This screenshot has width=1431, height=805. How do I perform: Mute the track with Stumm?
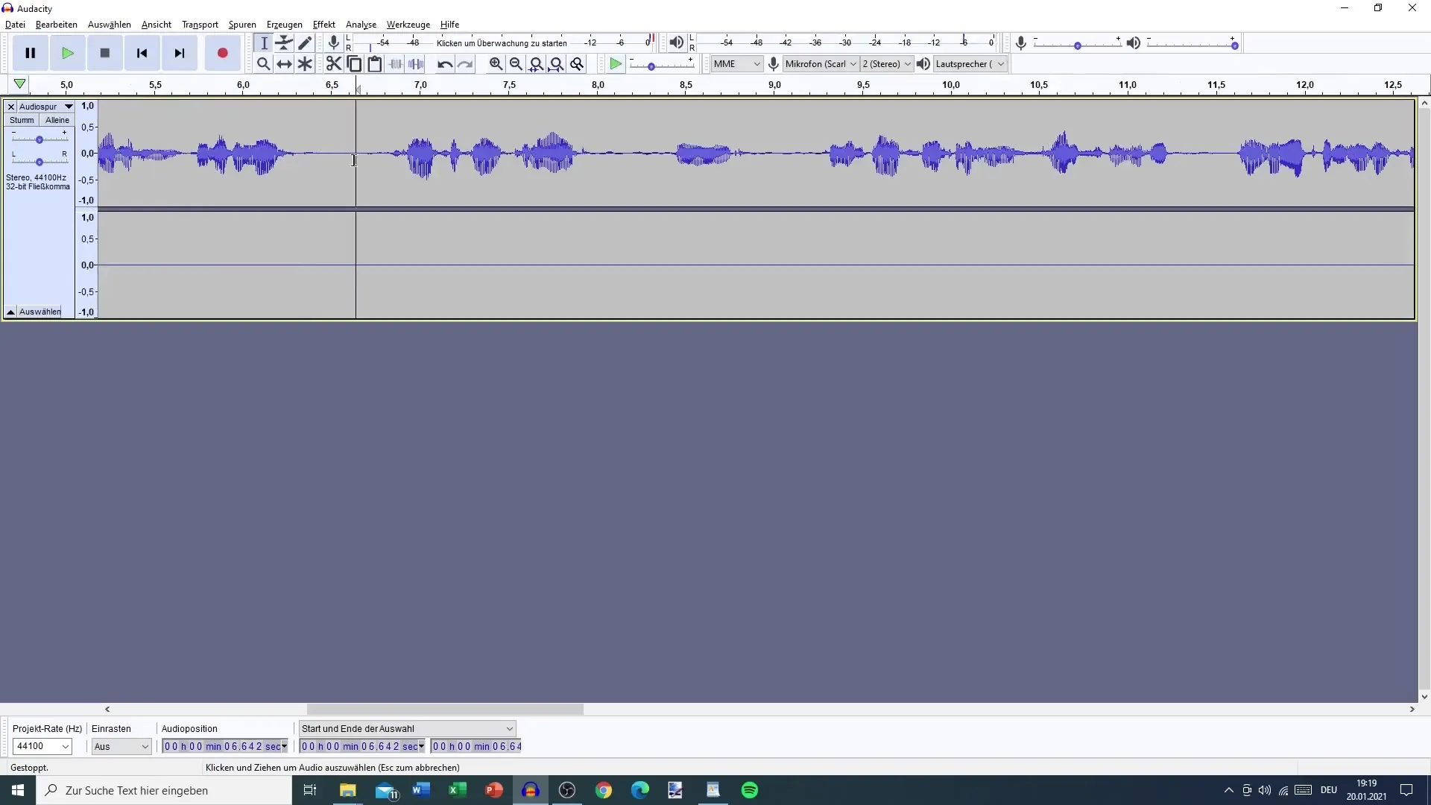tap(22, 120)
